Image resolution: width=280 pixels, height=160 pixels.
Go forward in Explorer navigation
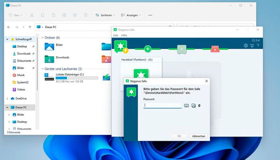[16, 27]
